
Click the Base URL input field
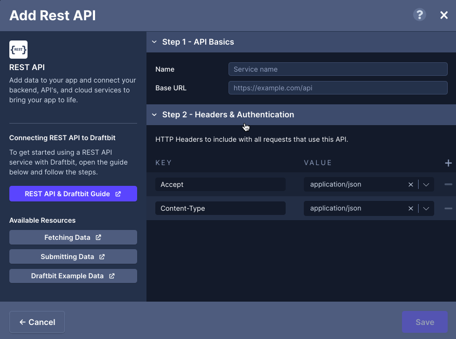click(338, 88)
